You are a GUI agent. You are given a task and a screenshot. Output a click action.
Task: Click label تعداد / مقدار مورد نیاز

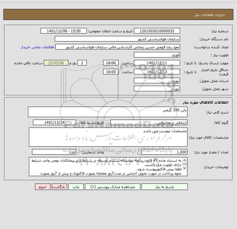[x=211, y=152]
